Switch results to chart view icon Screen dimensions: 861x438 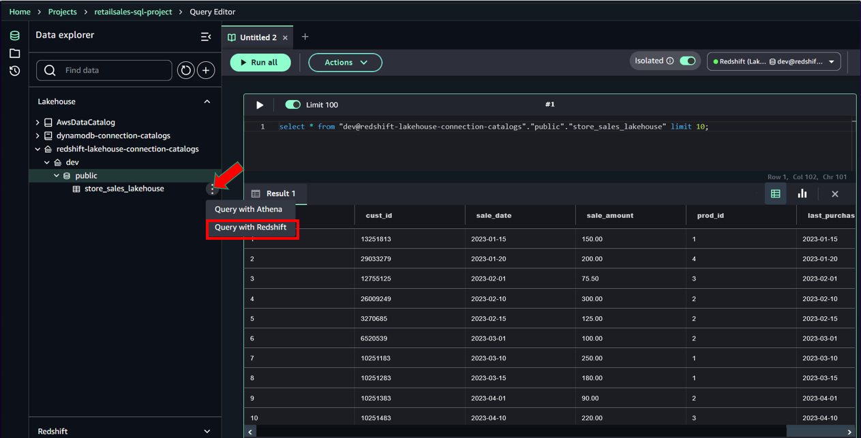pos(802,194)
